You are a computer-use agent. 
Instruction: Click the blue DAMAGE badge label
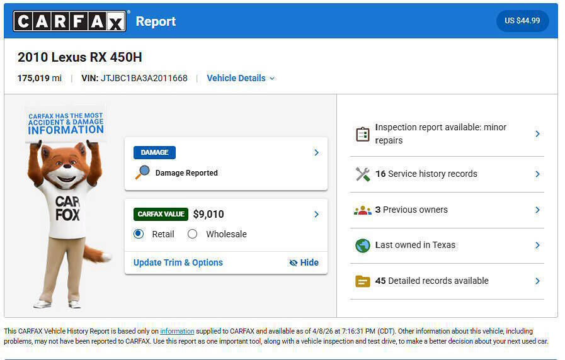pyautogui.click(x=154, y=152)
